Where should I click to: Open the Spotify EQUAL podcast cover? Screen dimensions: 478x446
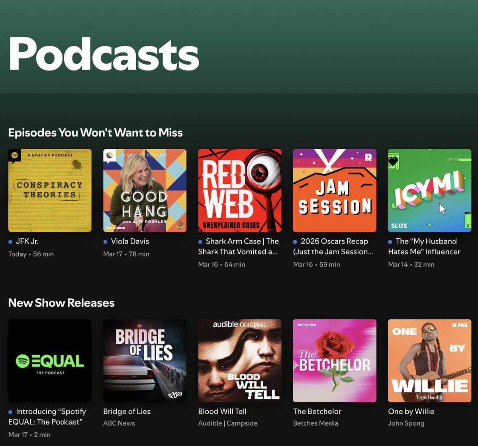50,361
